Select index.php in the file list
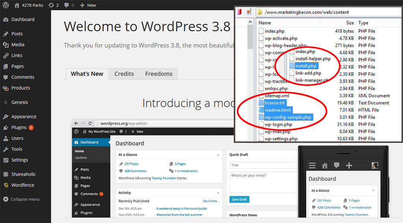Viewport: 403px width, 223px height. coord(274,31)
